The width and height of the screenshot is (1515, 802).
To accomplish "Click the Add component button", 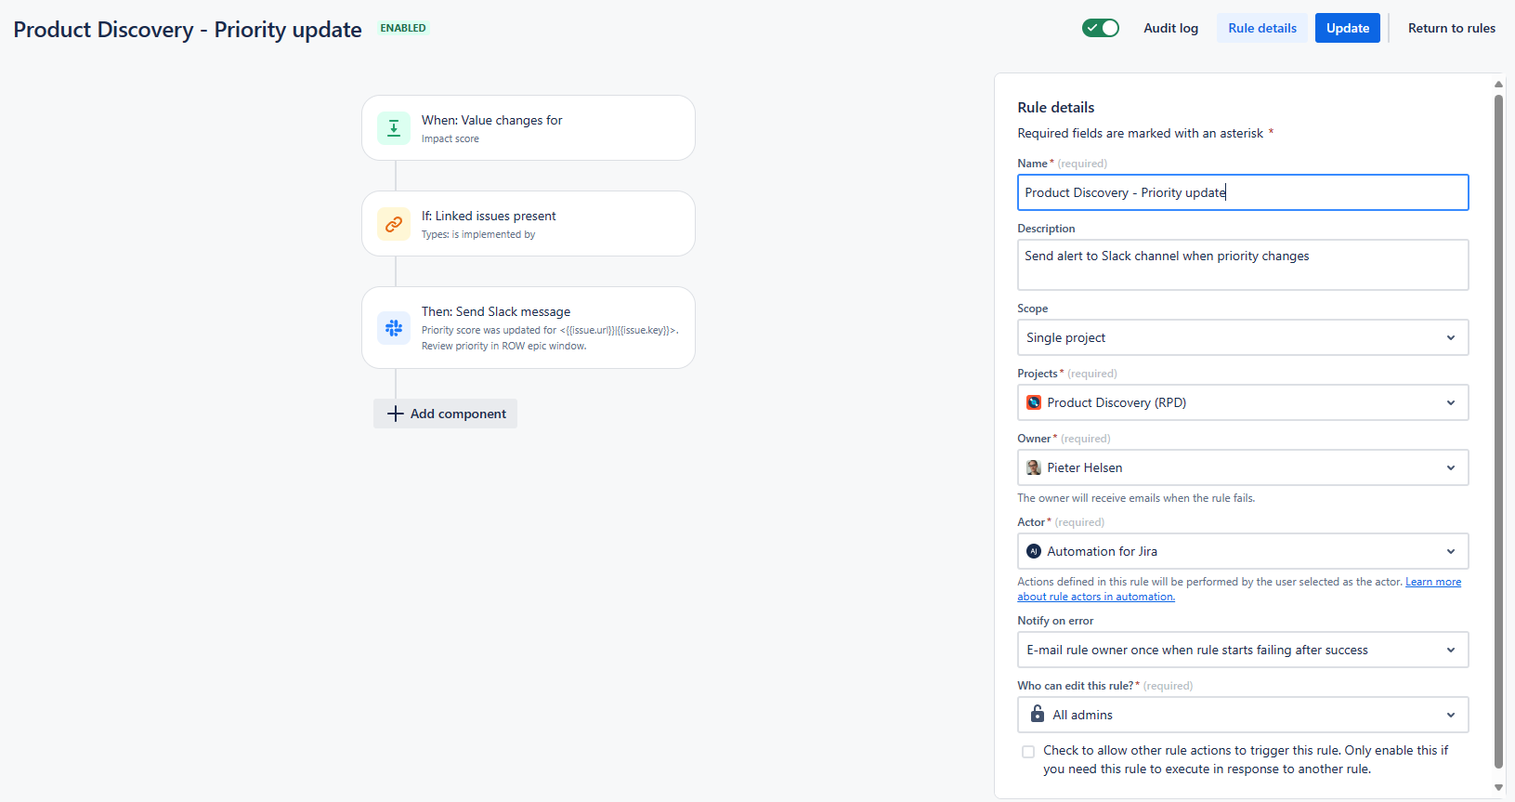I will tap(446, 414).
